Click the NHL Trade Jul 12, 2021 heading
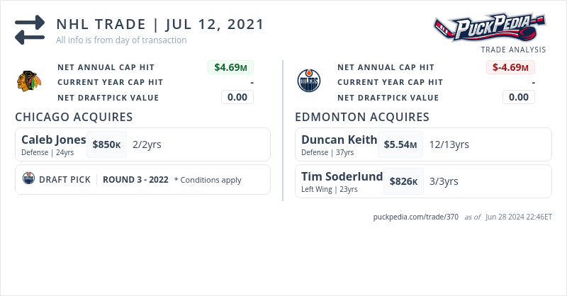 (x=160, y=24)
